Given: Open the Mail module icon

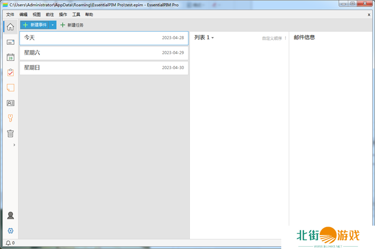Looking at the screenshot, I should [x=10, y=42].
